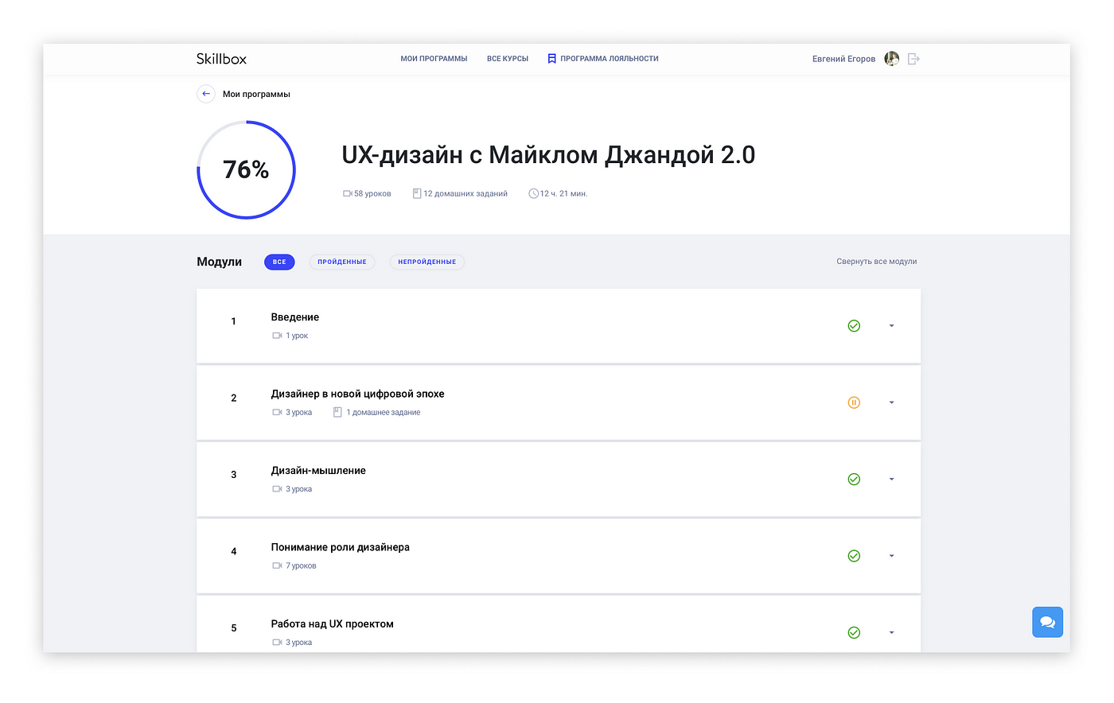This screenshot has width=1114, height=703.
Task: Click the 1 домашнее задание label
Action: coord(384,412)
